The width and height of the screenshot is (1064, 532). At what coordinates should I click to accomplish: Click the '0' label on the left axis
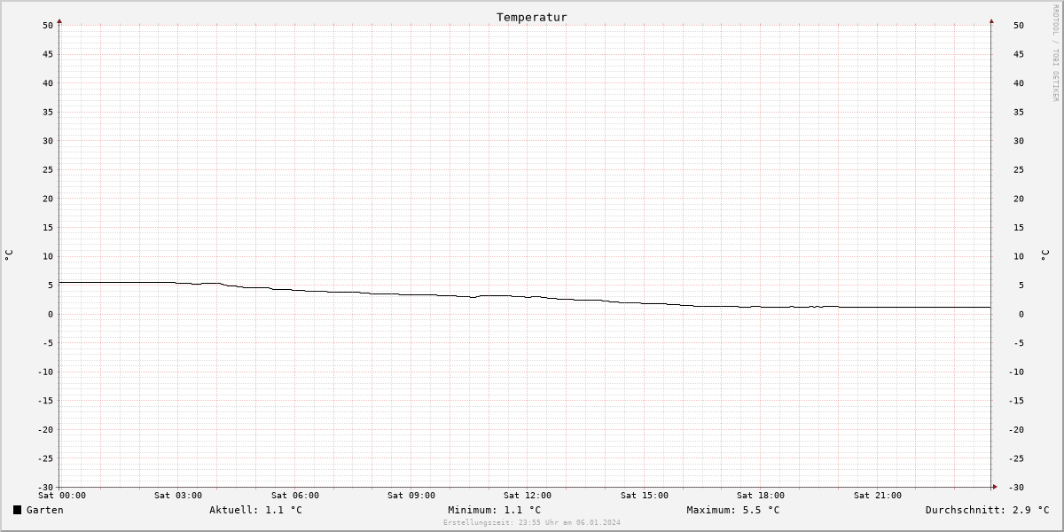(x=51, y=314)
